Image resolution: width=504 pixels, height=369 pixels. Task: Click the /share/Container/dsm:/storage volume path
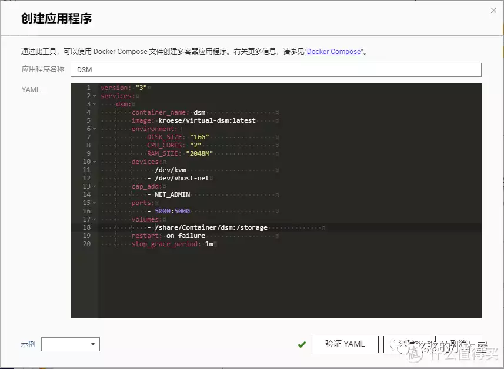point(211,227)
